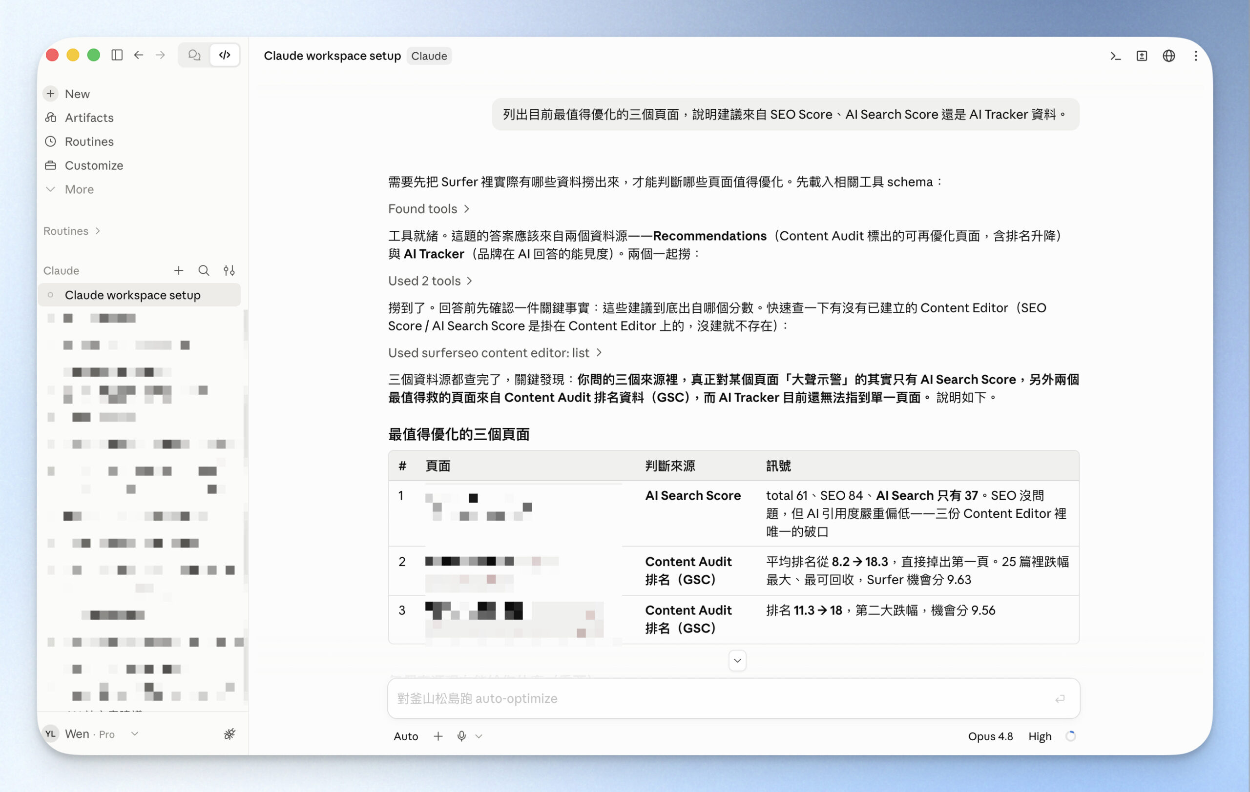Go back with the left arrow
1250x792 pixels.
[x=139, y=55]
